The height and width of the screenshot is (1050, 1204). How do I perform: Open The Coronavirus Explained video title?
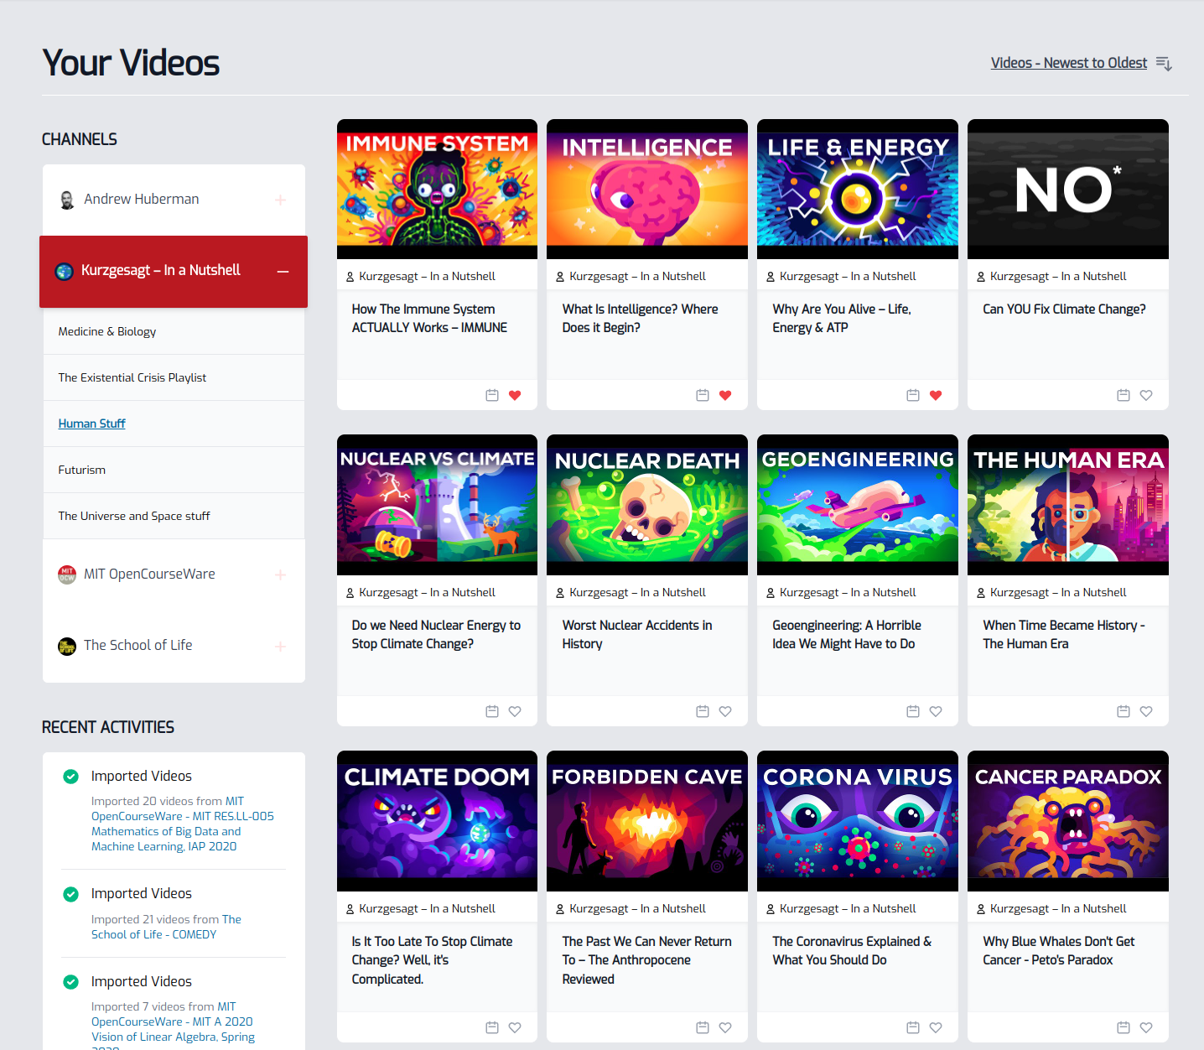click(852, 951)
